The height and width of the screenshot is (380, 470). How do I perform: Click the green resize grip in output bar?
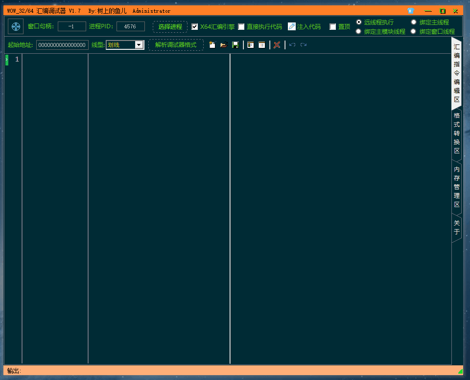point(460,371)
